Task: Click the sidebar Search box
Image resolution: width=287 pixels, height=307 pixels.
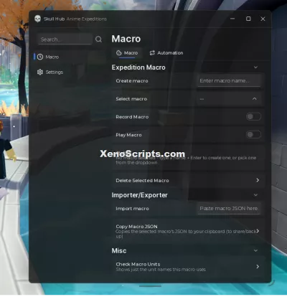Action: tap(65, 39)
